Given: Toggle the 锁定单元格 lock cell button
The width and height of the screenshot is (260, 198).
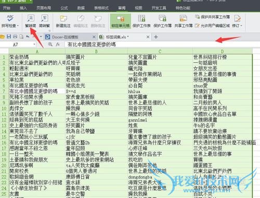Looking at the screenshot, I should click(121, 21).
